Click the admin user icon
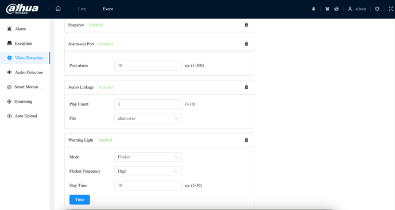Image resolution: width=395 pixels, height=210 pixels. coord(350,9)
